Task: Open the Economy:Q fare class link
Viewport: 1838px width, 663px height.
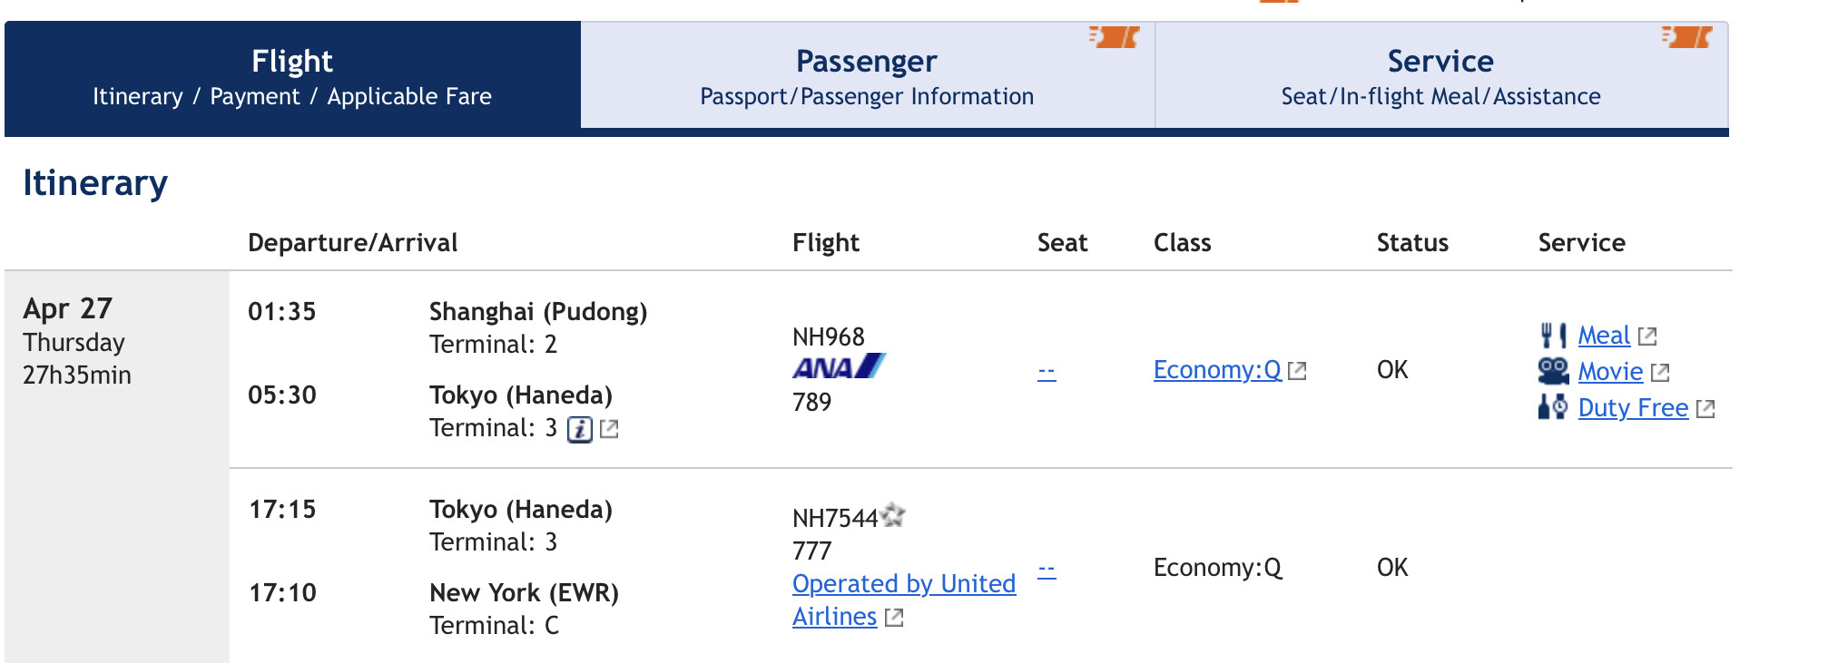Action: [1217, 370]
